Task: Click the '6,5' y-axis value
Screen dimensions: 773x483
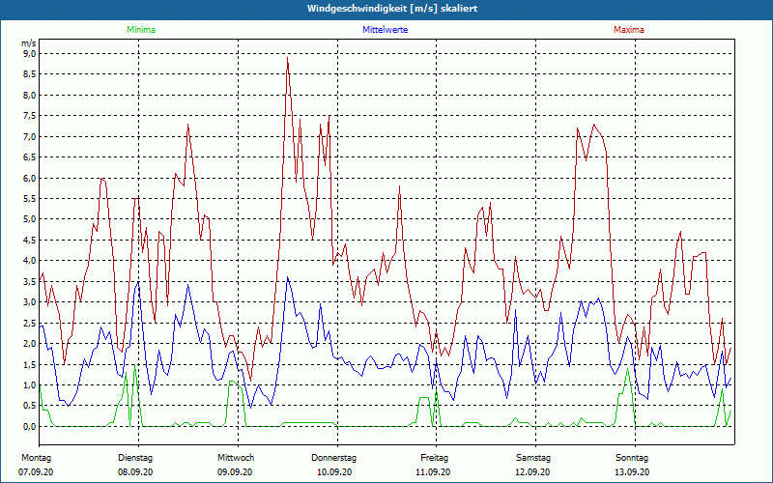Action: (x=30, y=157)
